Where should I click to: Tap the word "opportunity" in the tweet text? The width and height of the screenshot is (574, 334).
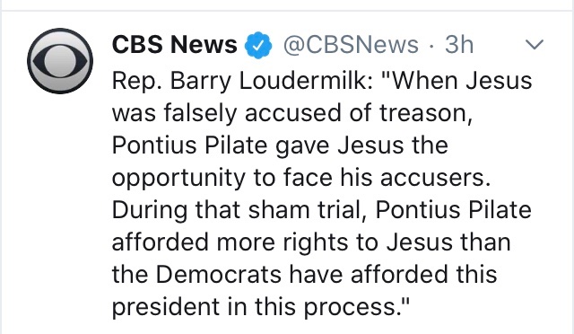pos(178,178)
